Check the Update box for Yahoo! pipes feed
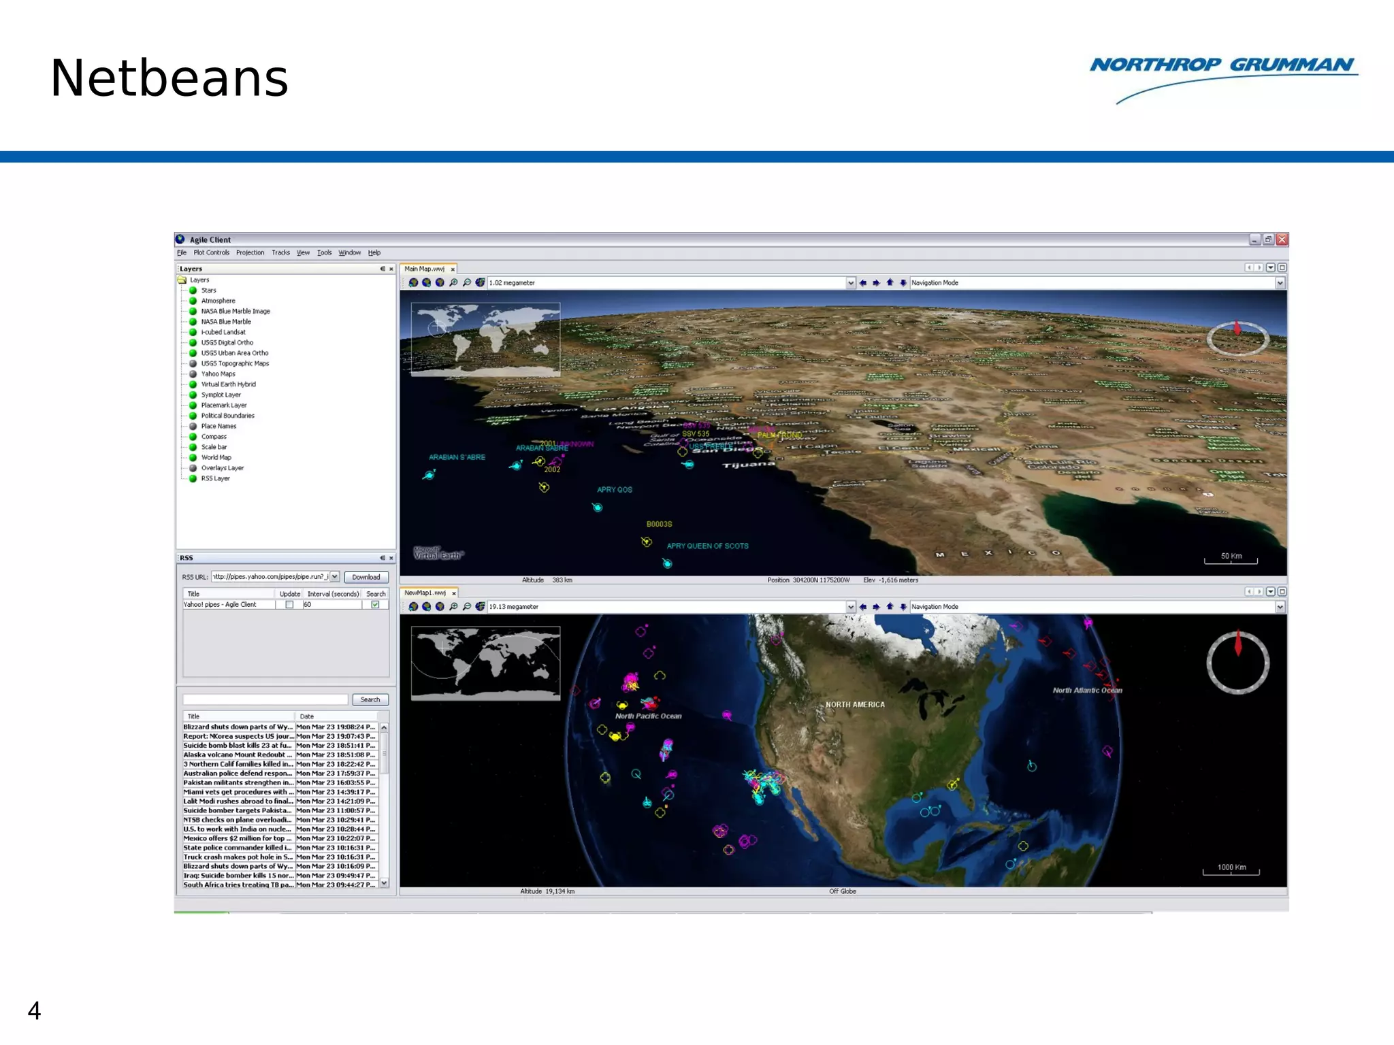This screenshot has height=1045, width=1394. click(x=289, y=604)
